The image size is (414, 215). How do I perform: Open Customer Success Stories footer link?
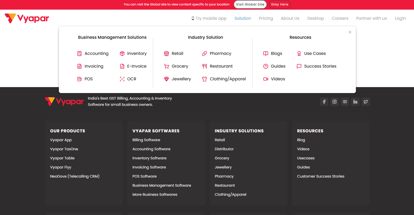(x=321, y=176)
